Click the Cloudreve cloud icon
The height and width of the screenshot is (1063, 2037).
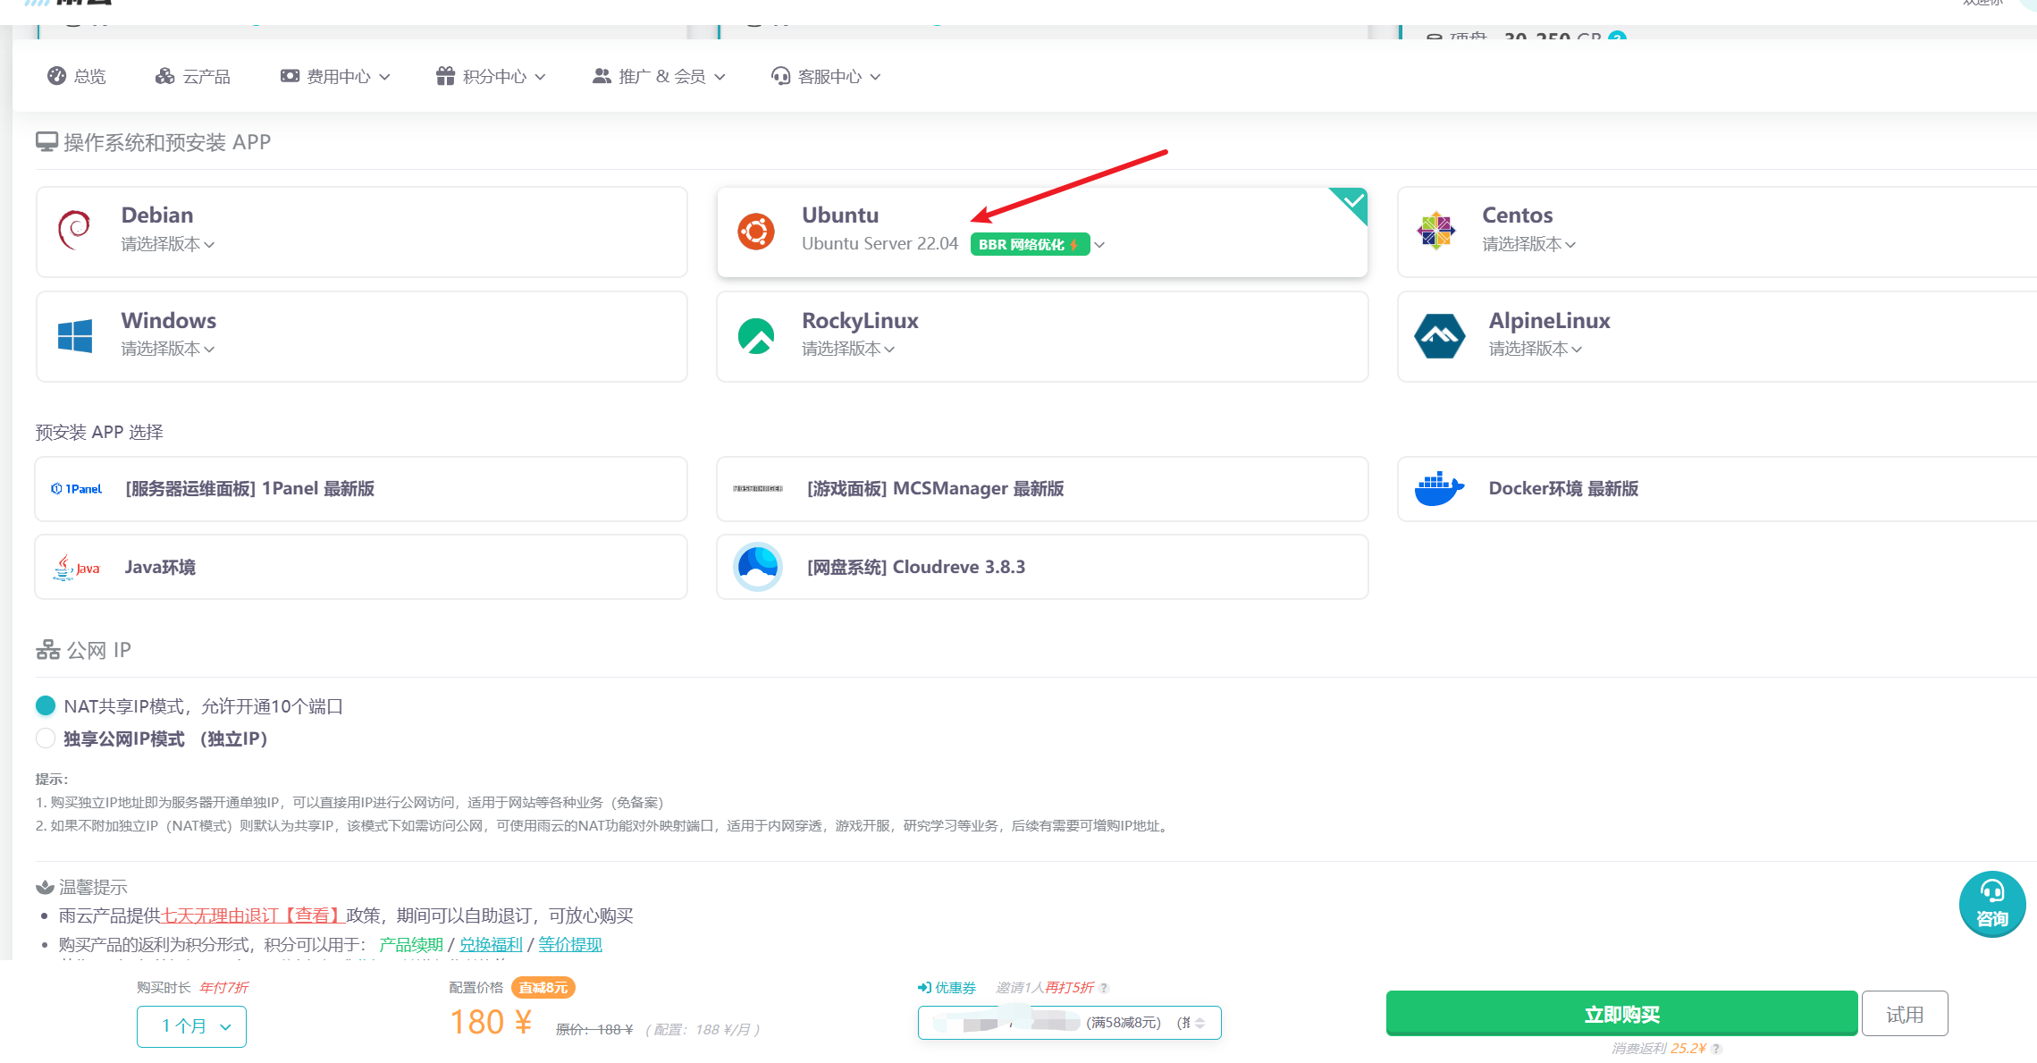[x=758, y=567]
